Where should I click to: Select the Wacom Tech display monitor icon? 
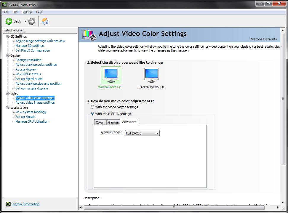pyautogui.click(x=111, y=75)
